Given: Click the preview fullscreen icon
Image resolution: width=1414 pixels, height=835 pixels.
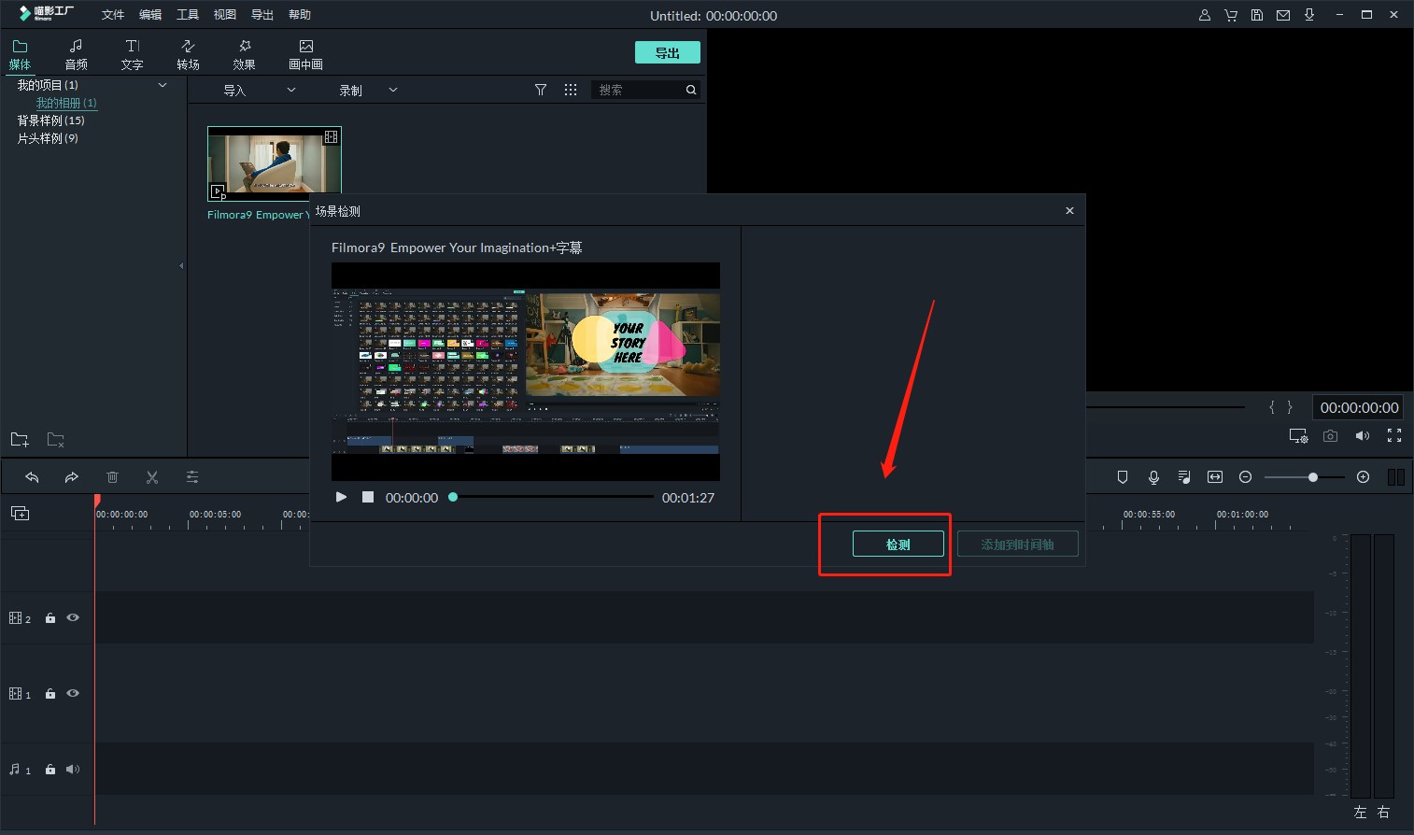Looking at the screenshot, I should tap(1394, 436).
